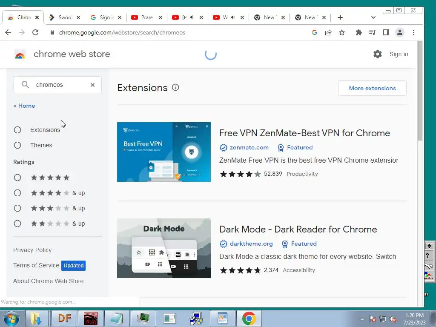This screenshot has height=327, width=436.
Task: Toggle the browser side panel icon
Action: click(386, 32)
